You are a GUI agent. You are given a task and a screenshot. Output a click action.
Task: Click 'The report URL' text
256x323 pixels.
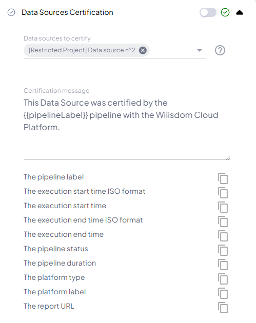[49, 306]
